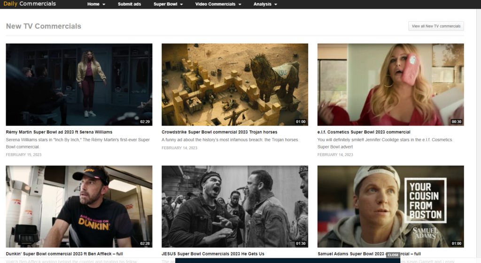Close the bottom ad banner with CLOSE
This screenshot has height=263, width=481.
[393, 255]
